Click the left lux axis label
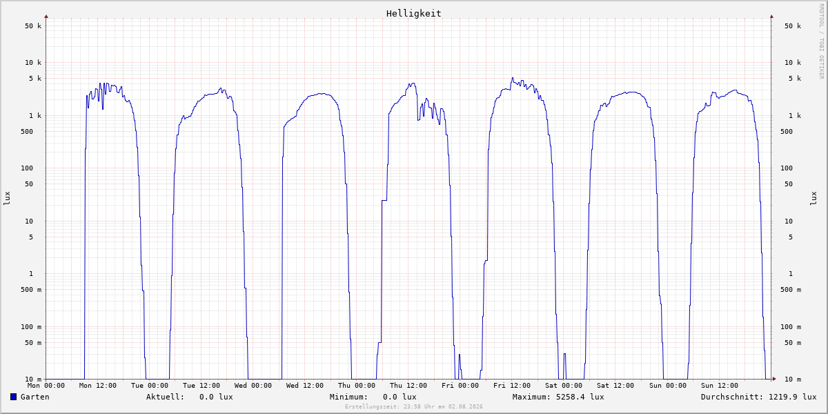The image size is (828, 414). point(7,198)
